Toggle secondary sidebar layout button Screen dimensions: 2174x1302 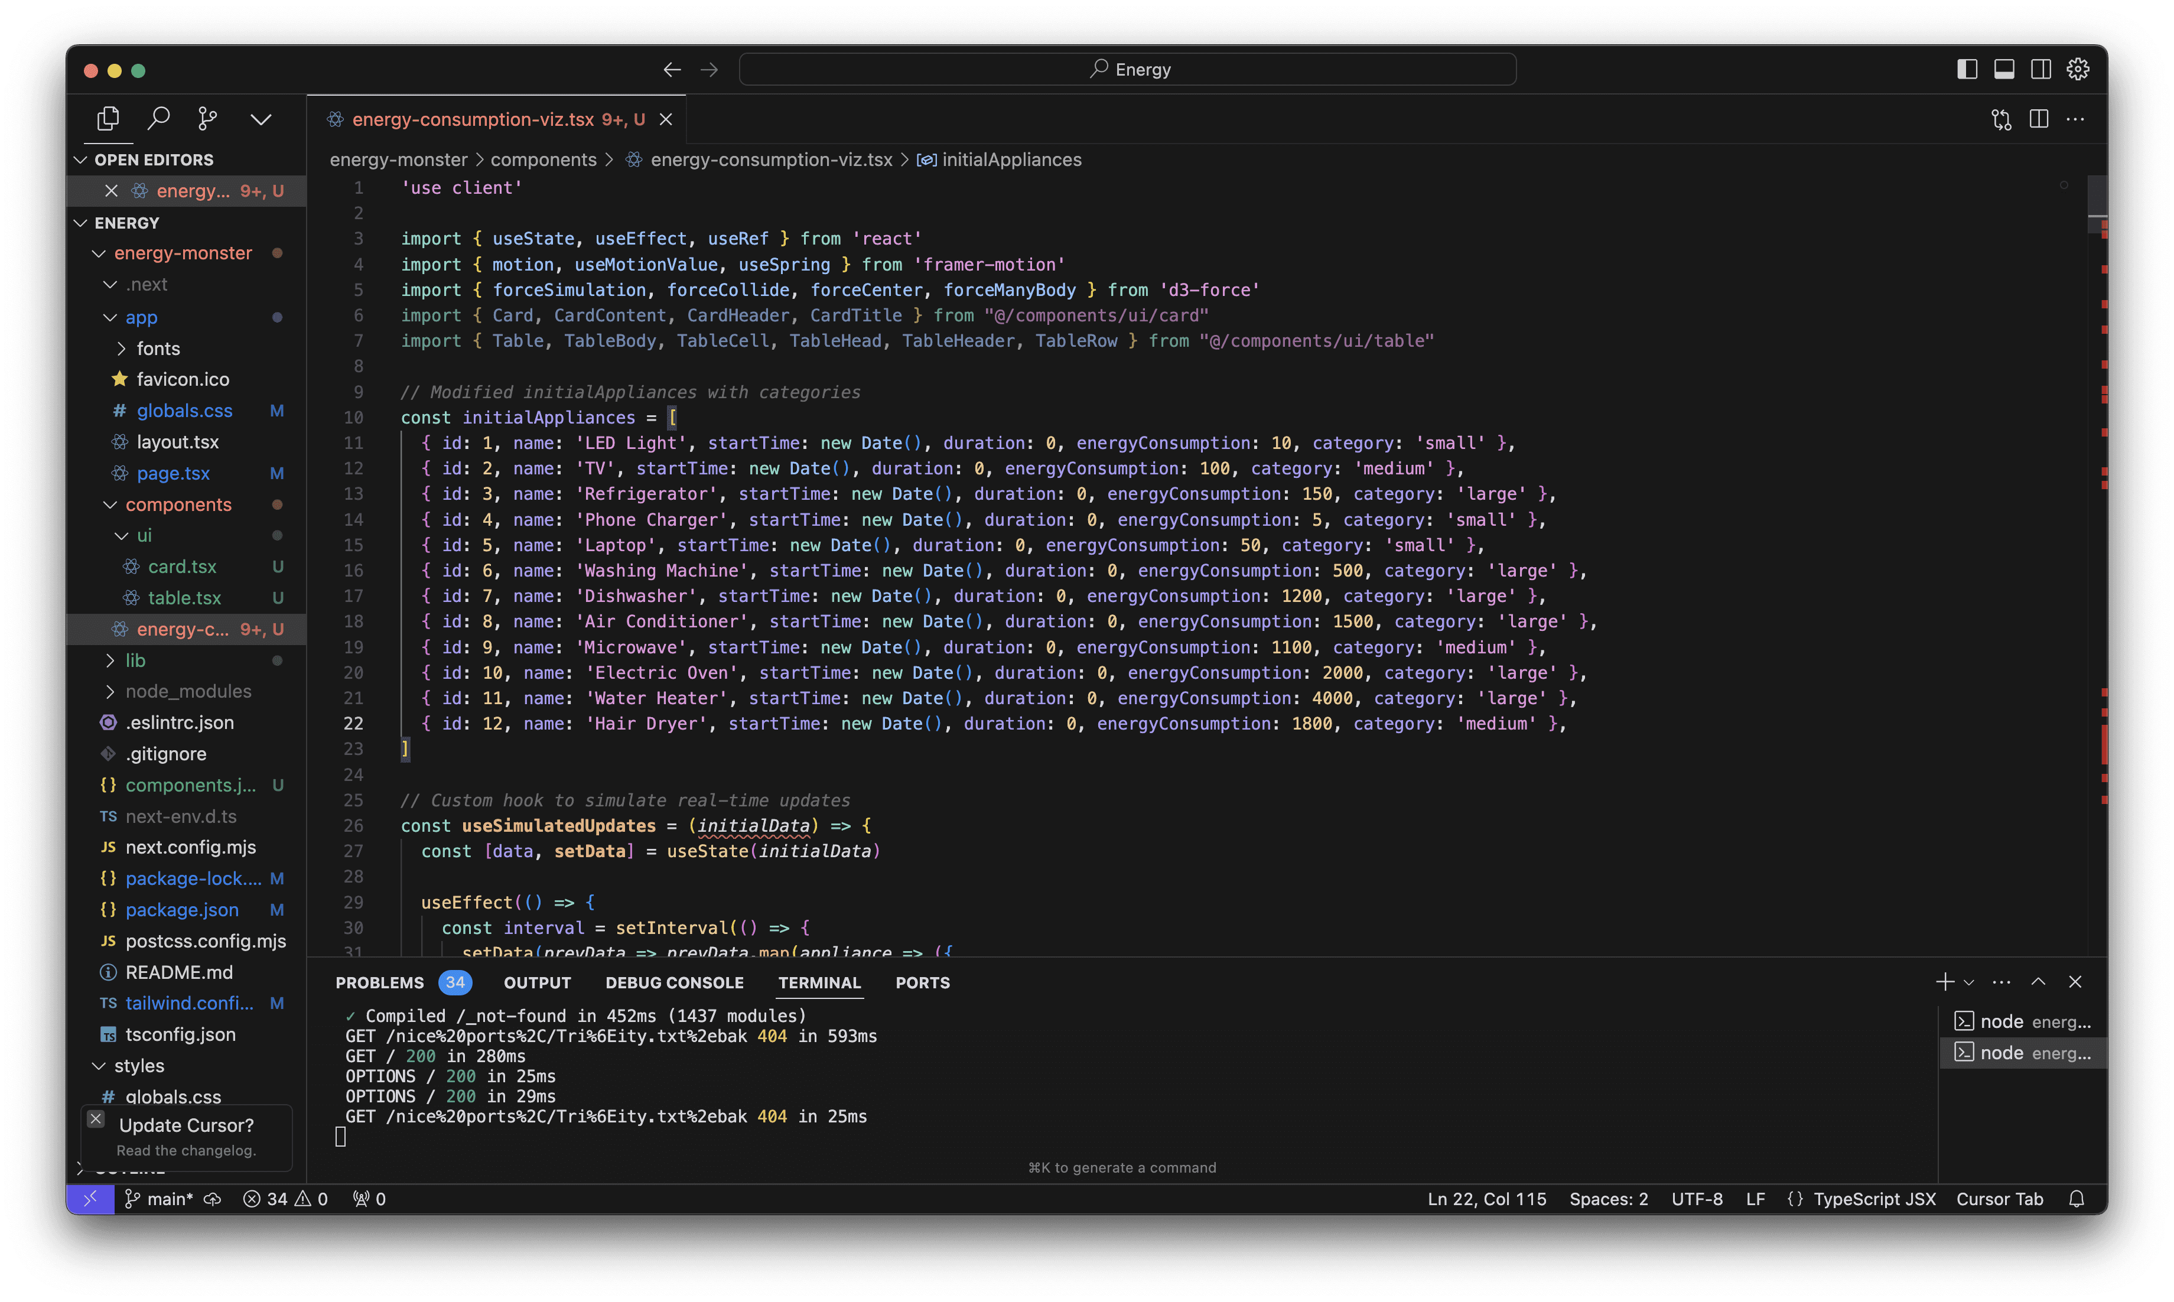pyautogui.click(x=2040, y=69)
